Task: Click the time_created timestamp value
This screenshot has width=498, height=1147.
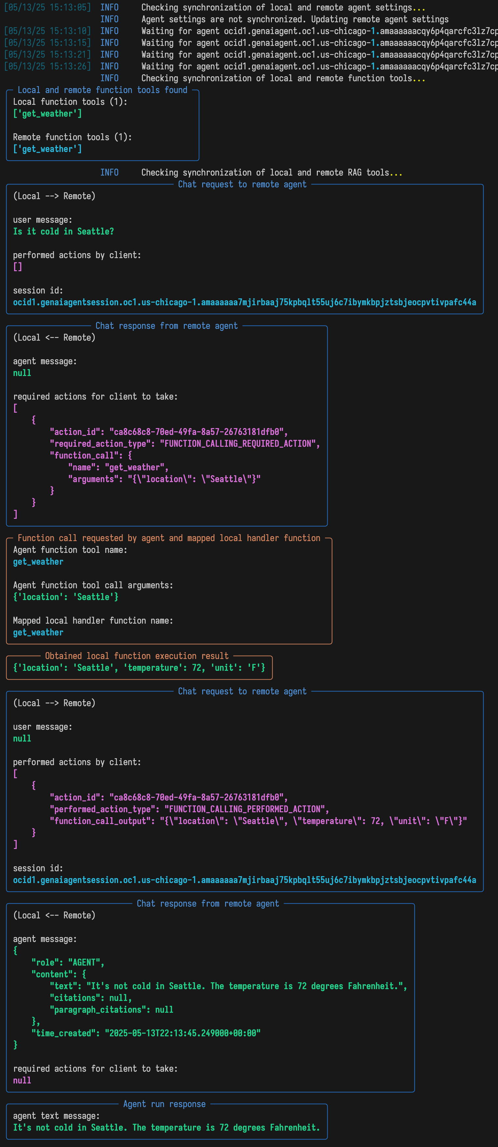Action: 182,1033
